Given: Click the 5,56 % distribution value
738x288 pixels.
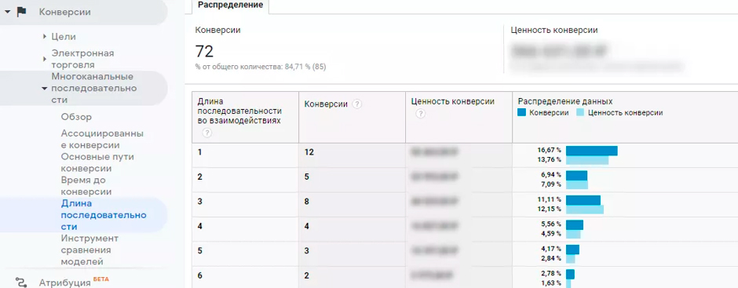Looking at the screenshot, I should point(550,224).
